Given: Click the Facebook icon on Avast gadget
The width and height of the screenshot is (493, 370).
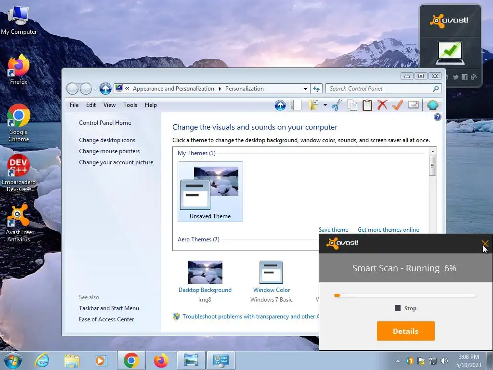Looking at the screenshot, I should point(465,77).
